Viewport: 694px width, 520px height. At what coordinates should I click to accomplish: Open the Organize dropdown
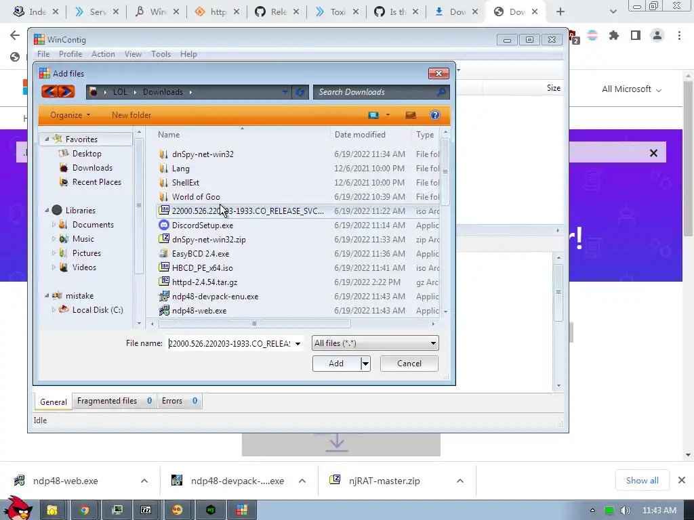coord(70,115)
